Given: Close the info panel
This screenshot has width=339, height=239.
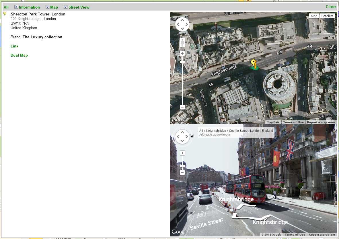Looking at the screenshot, I should [x=331, y=7].
